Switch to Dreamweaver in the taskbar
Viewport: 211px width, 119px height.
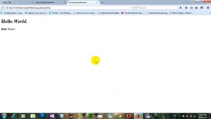[x=90, y=116]
